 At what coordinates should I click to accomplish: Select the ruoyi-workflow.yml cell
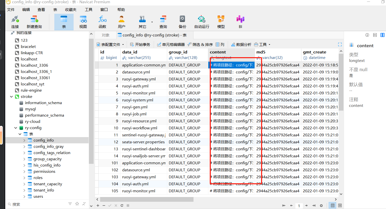pyautogui.click(x=144, y=128)
